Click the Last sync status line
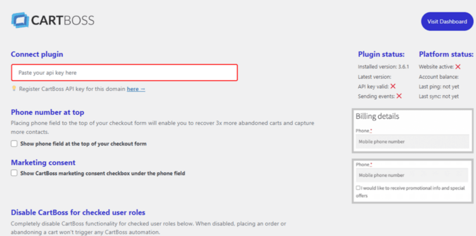This screenshot has width=476, height=236. (x=439, y=96)
